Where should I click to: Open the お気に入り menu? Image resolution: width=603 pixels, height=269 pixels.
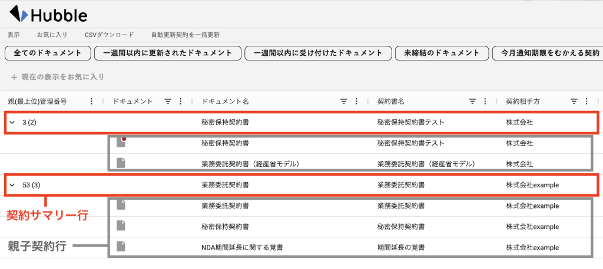click(52, 35)
